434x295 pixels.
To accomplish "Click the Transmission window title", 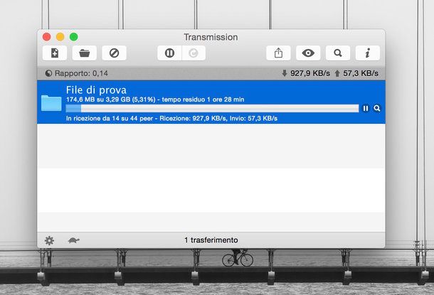I will (x=211, y=37).
